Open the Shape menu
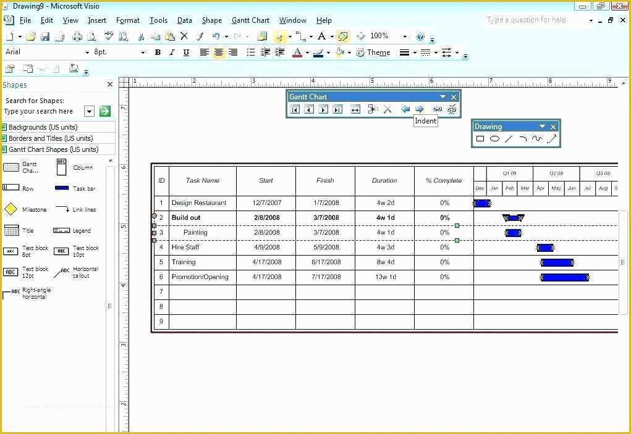This screenshot has height=434, width=631. click(211, 20)
